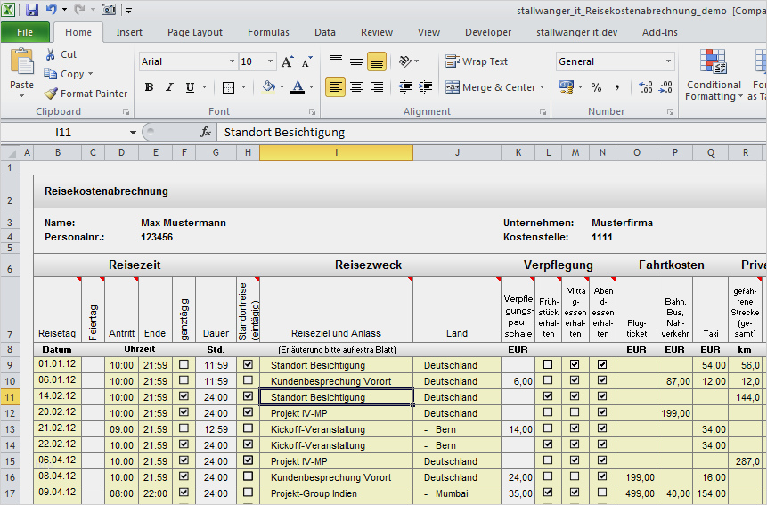The image size is (767, 505).
Task: Click the Wrap Text button
Action: pos(477,61)
